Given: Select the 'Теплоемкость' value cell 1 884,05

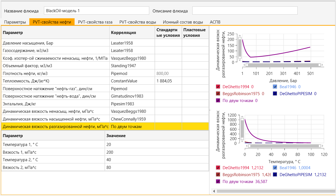Looking at the screenshot, I should [168, 81].
